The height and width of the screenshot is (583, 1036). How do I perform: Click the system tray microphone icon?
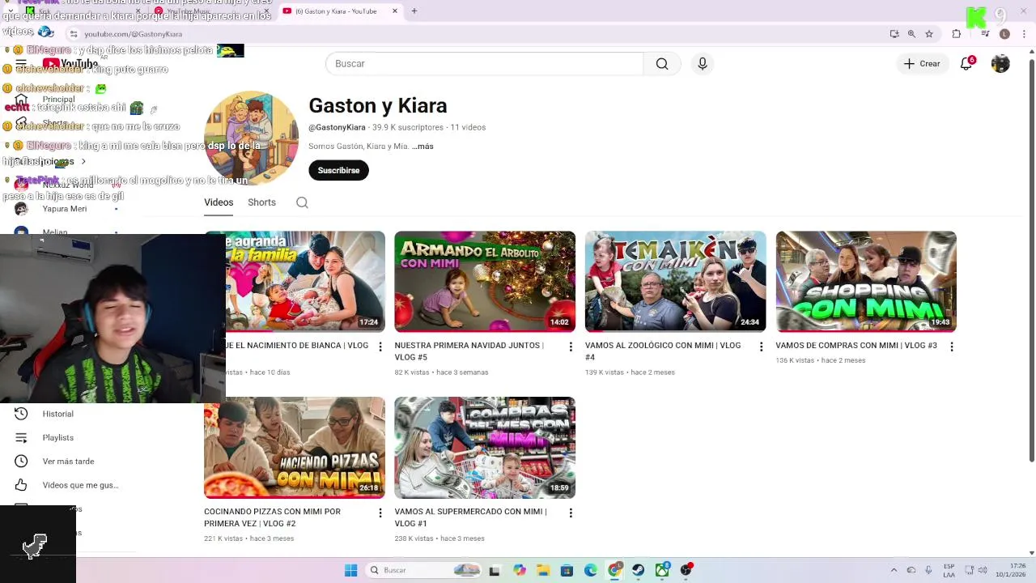click(928, 570)
